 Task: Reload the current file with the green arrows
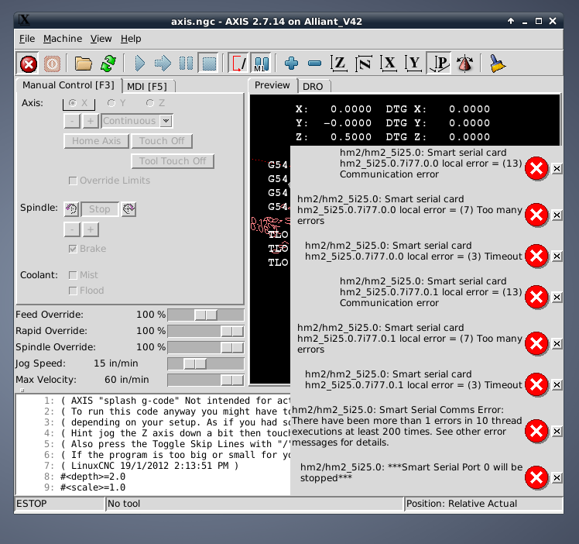(x=108, y=64)
